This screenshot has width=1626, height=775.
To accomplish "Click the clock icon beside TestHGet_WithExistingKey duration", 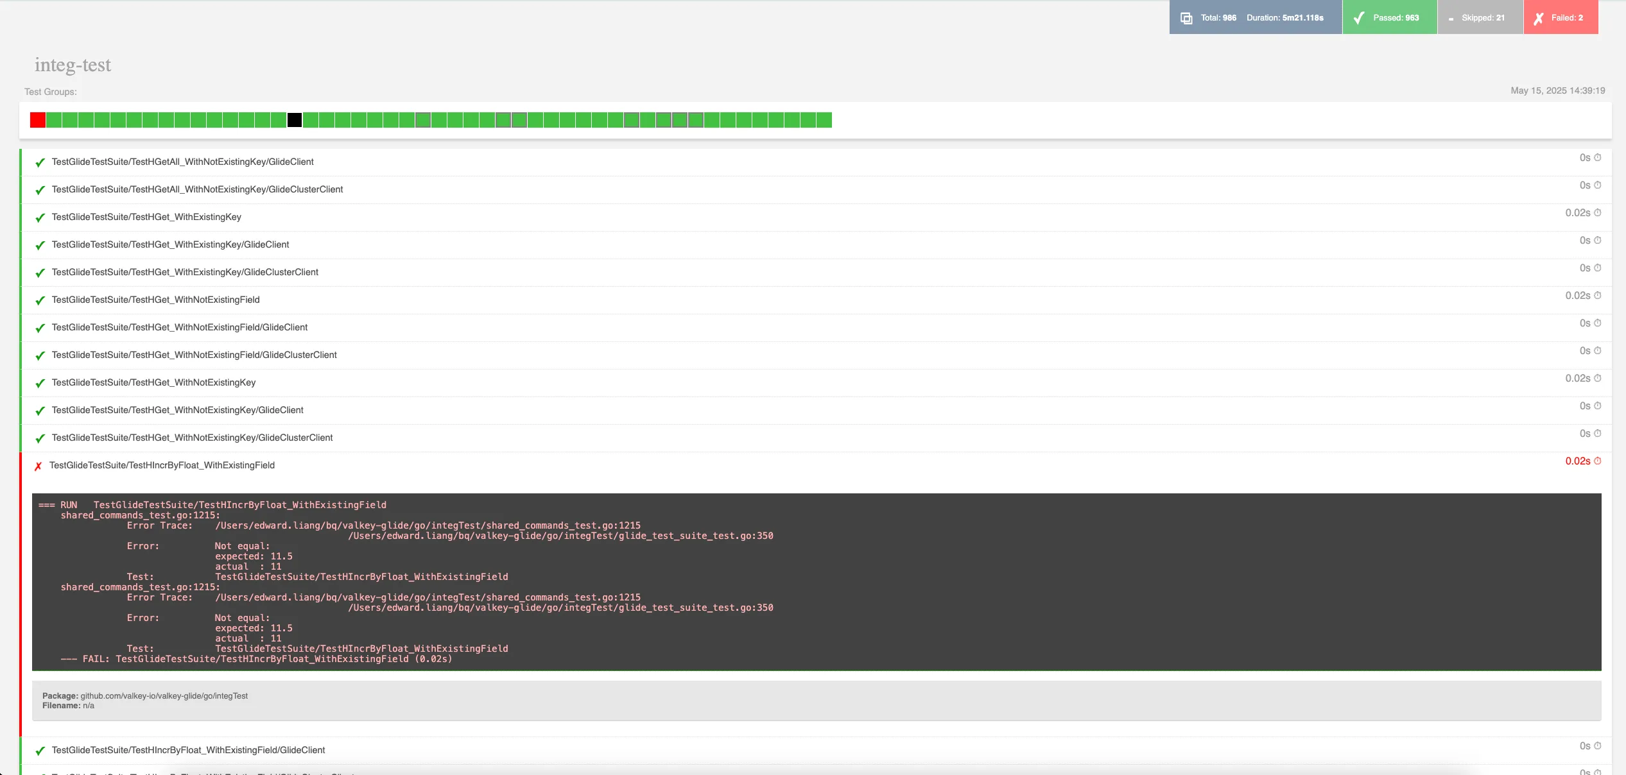I will tap(1598, 212).
